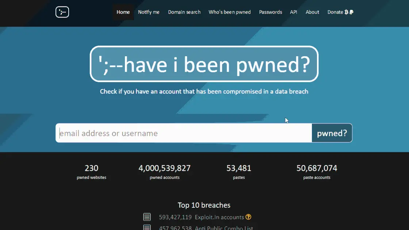
Task: Focus the email address or username field
Action: point(184,133)
